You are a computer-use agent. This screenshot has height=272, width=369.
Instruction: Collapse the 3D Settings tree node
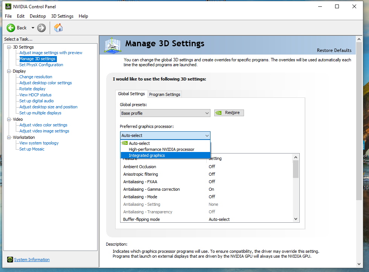[x=9, y=47]
